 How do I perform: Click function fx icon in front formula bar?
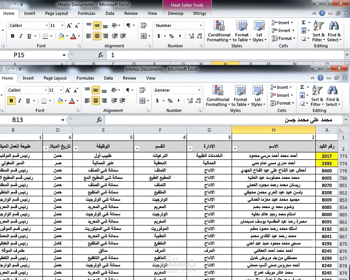point(99,120)
